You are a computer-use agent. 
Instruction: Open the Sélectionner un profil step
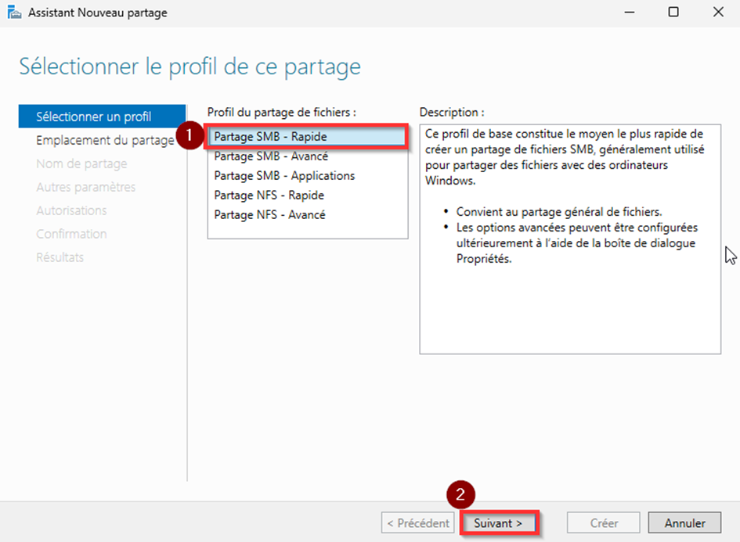[x=94, y=117]
